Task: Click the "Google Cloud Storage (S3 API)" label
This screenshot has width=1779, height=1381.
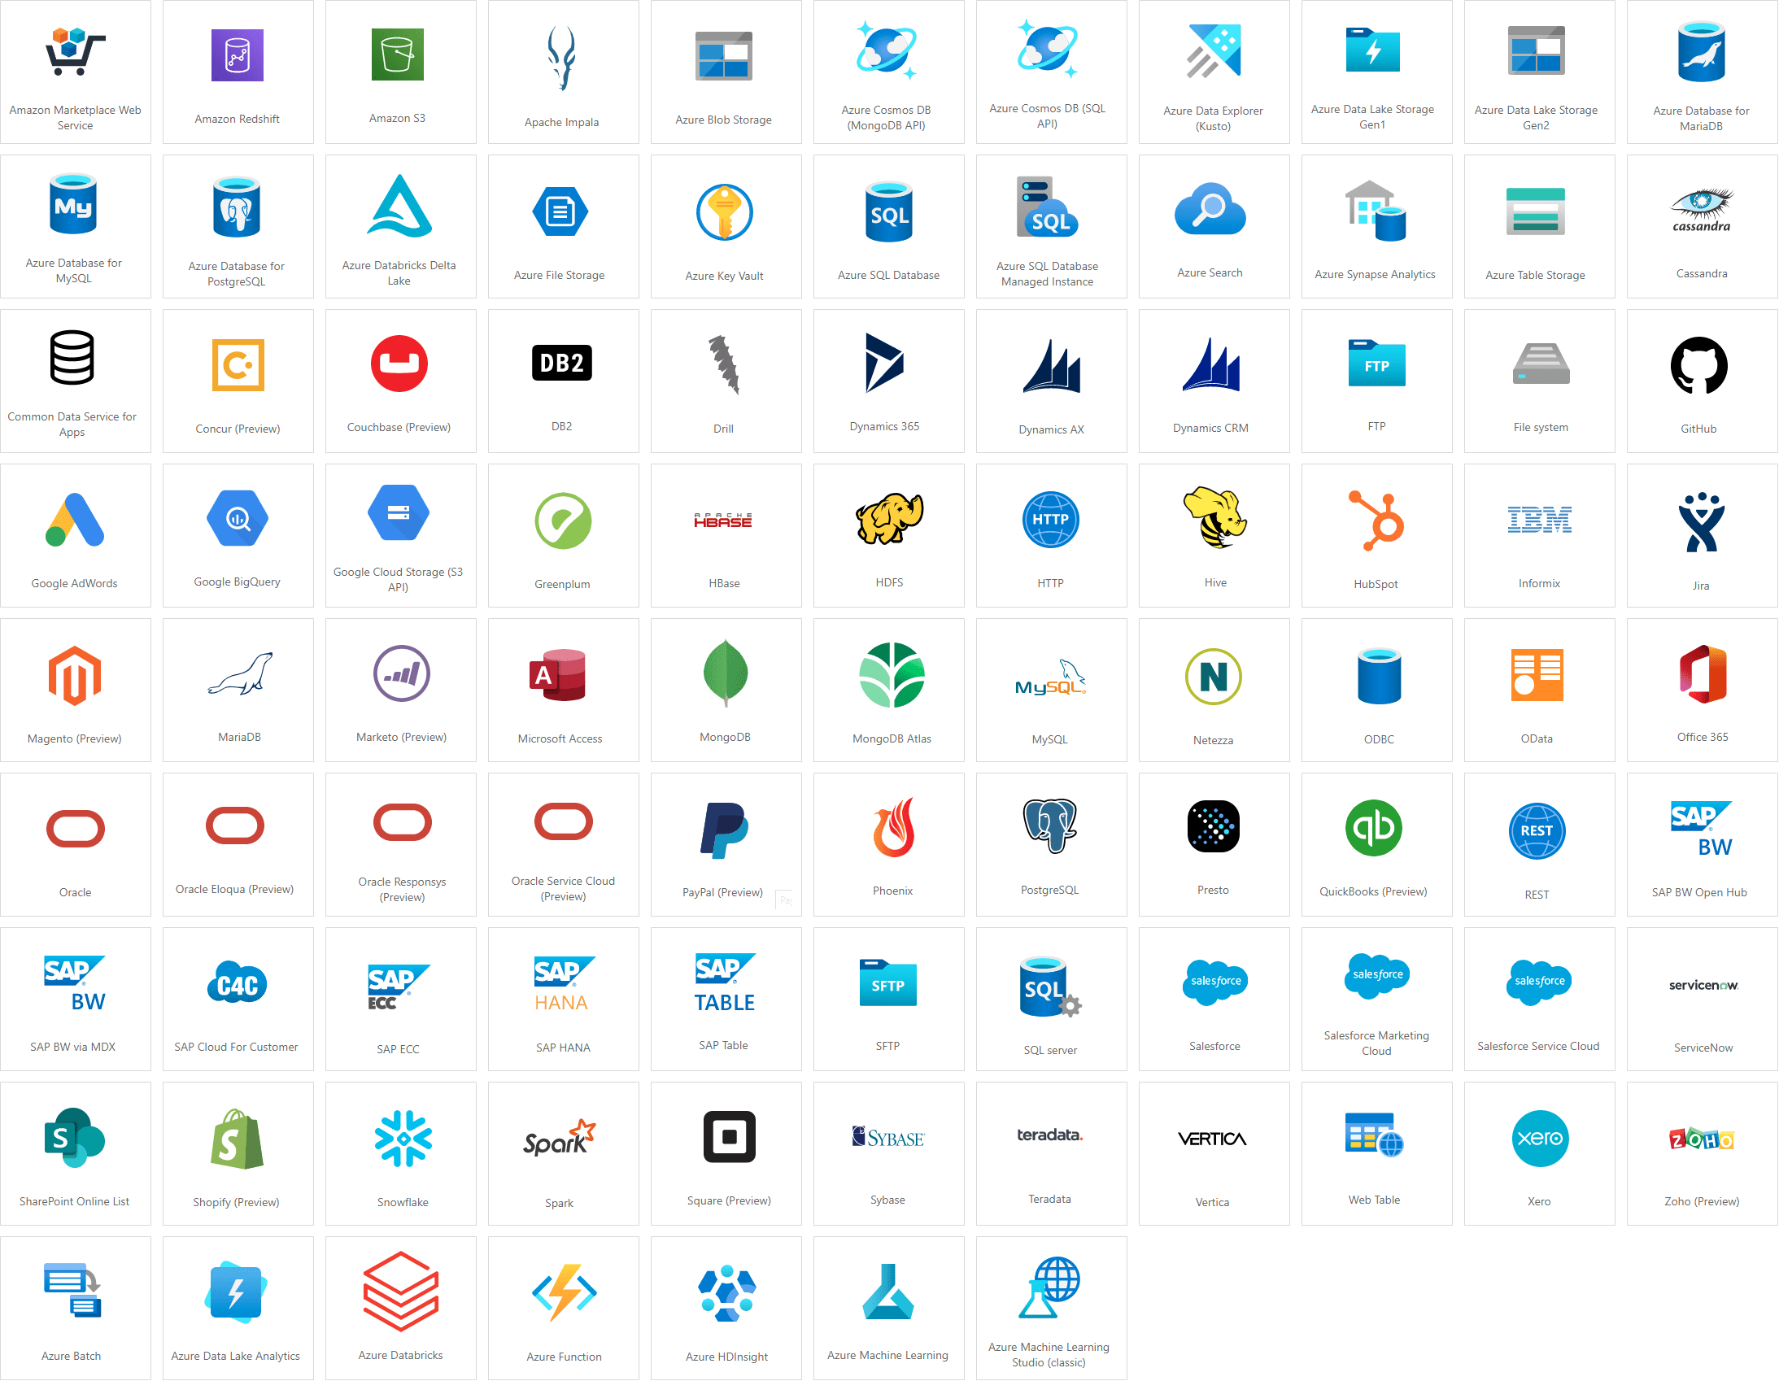Action: click(398, 580)
